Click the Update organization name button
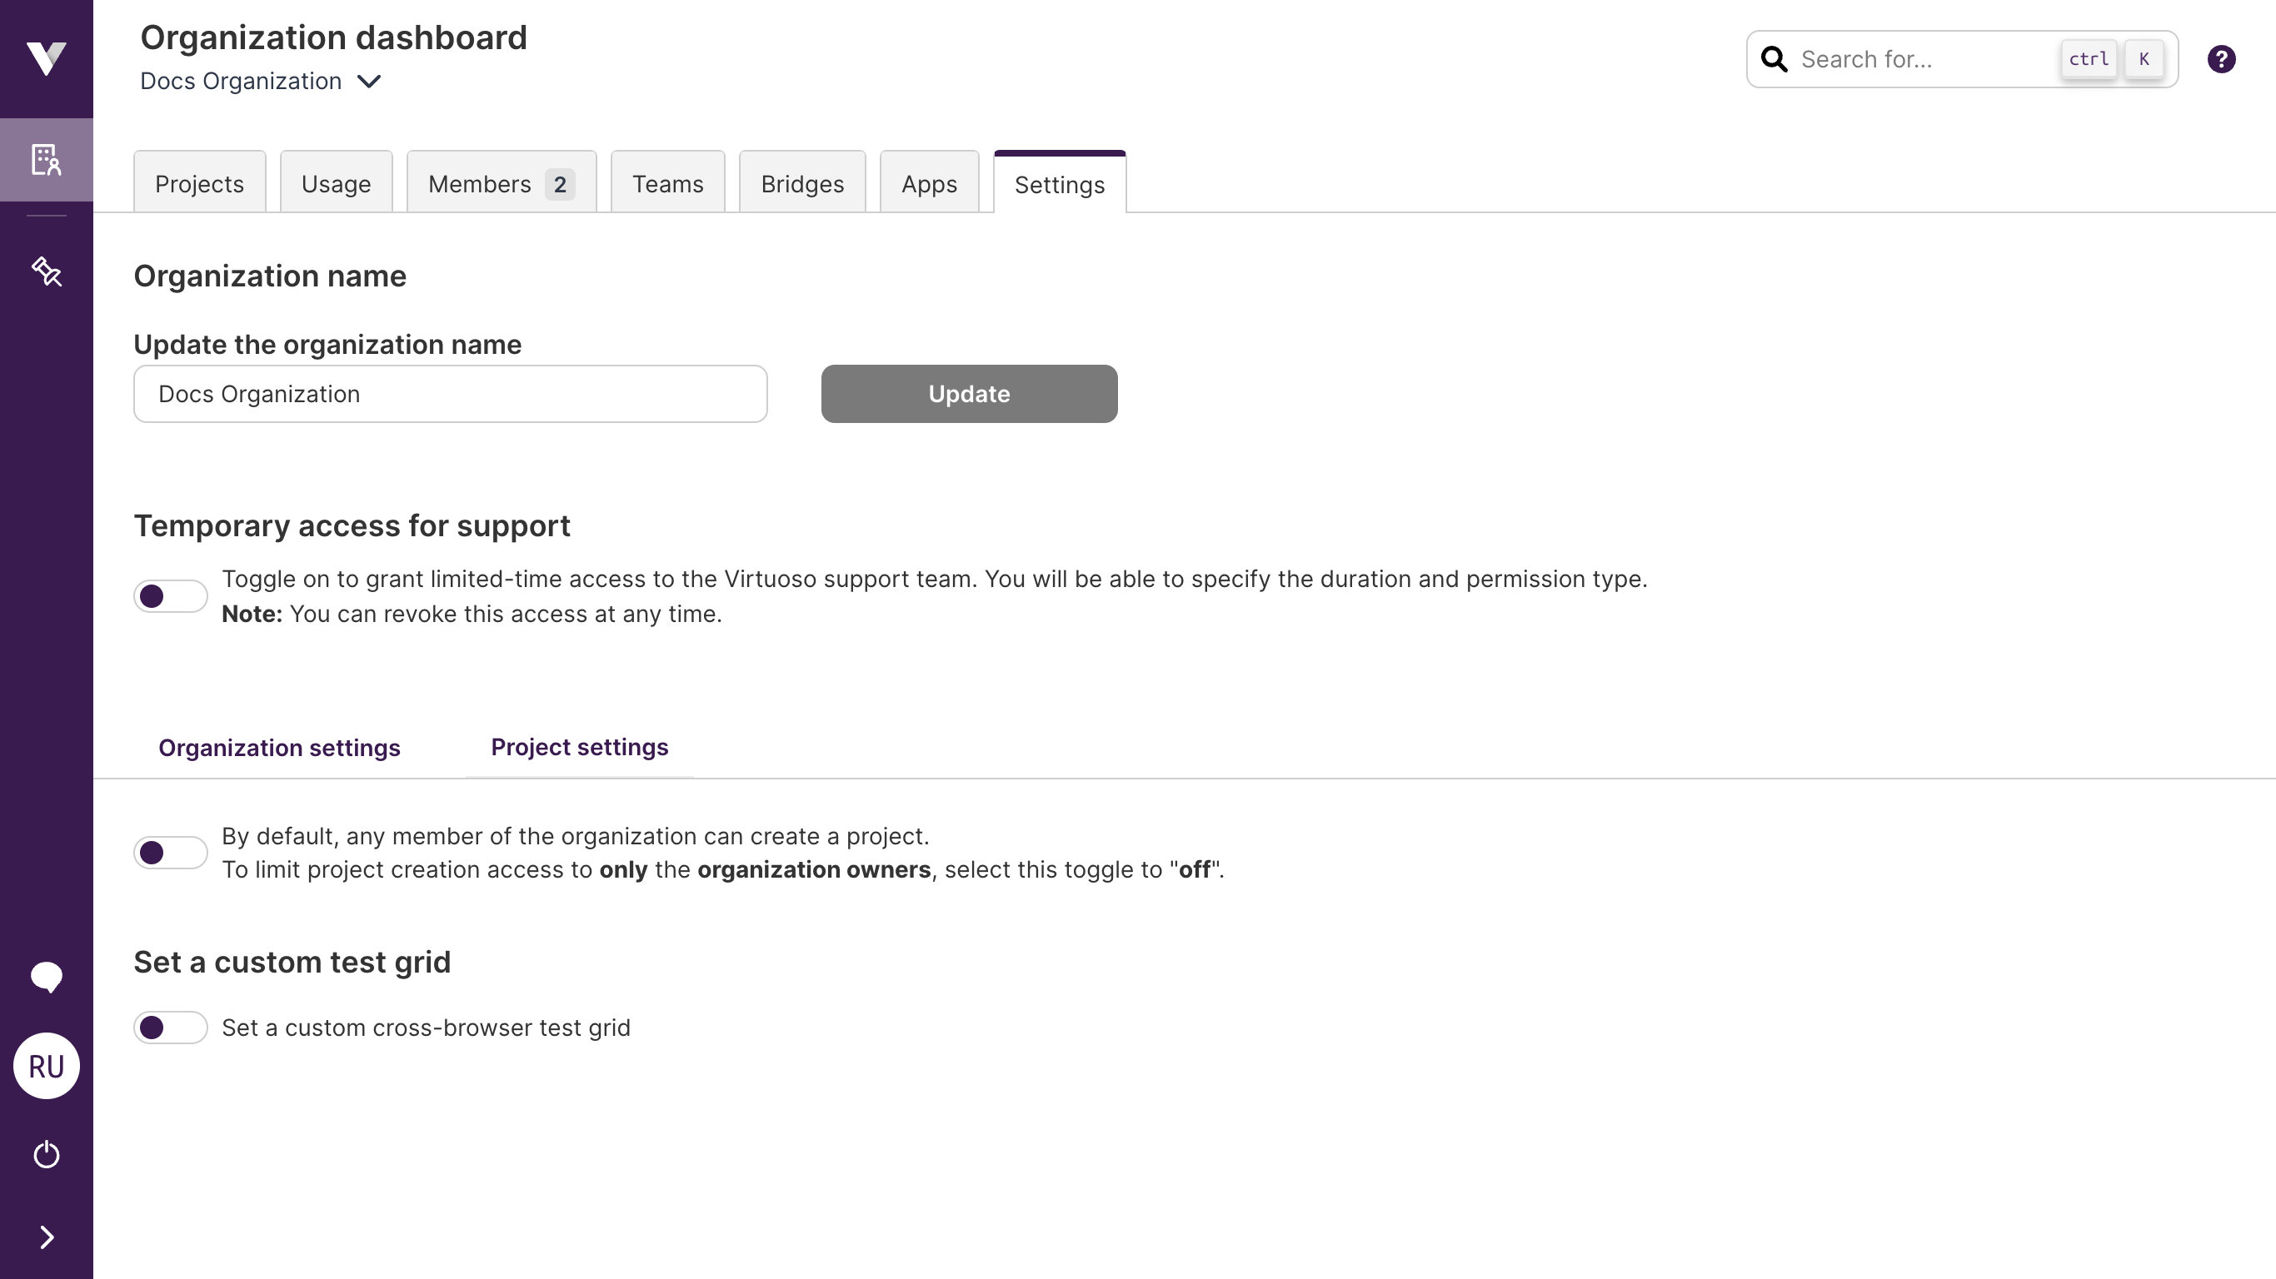 click(x=969, y=394)
